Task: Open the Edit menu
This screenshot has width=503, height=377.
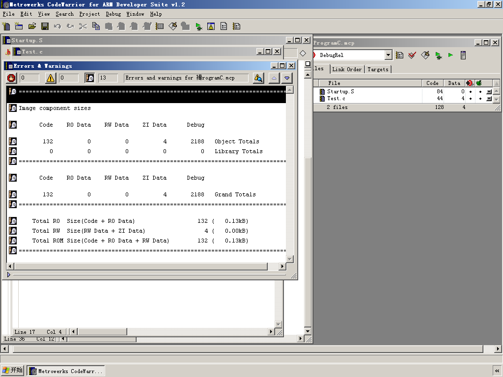Action: [x=26, y=14]
